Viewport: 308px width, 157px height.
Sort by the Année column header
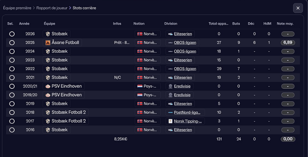[24, 24]
